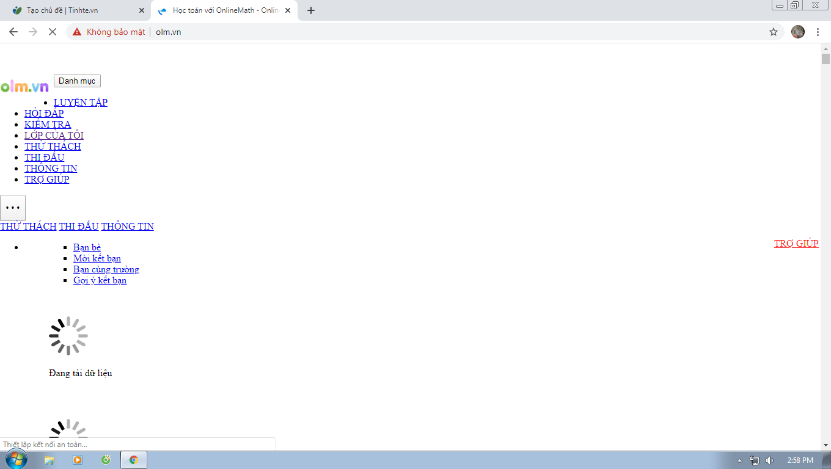Click the not-secure warning triangle icon
Viewport: 831px width, 469px height.
click(77, 32)
